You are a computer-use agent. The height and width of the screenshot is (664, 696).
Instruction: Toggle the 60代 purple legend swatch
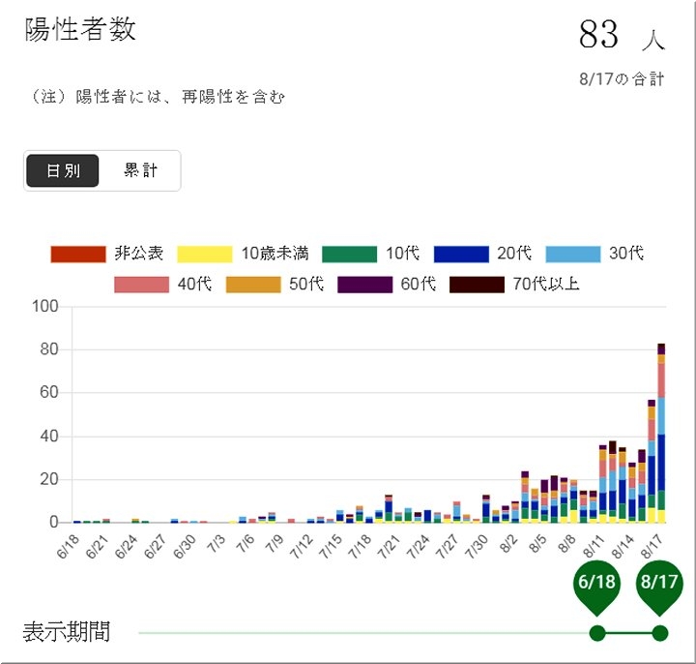[364, 285]
